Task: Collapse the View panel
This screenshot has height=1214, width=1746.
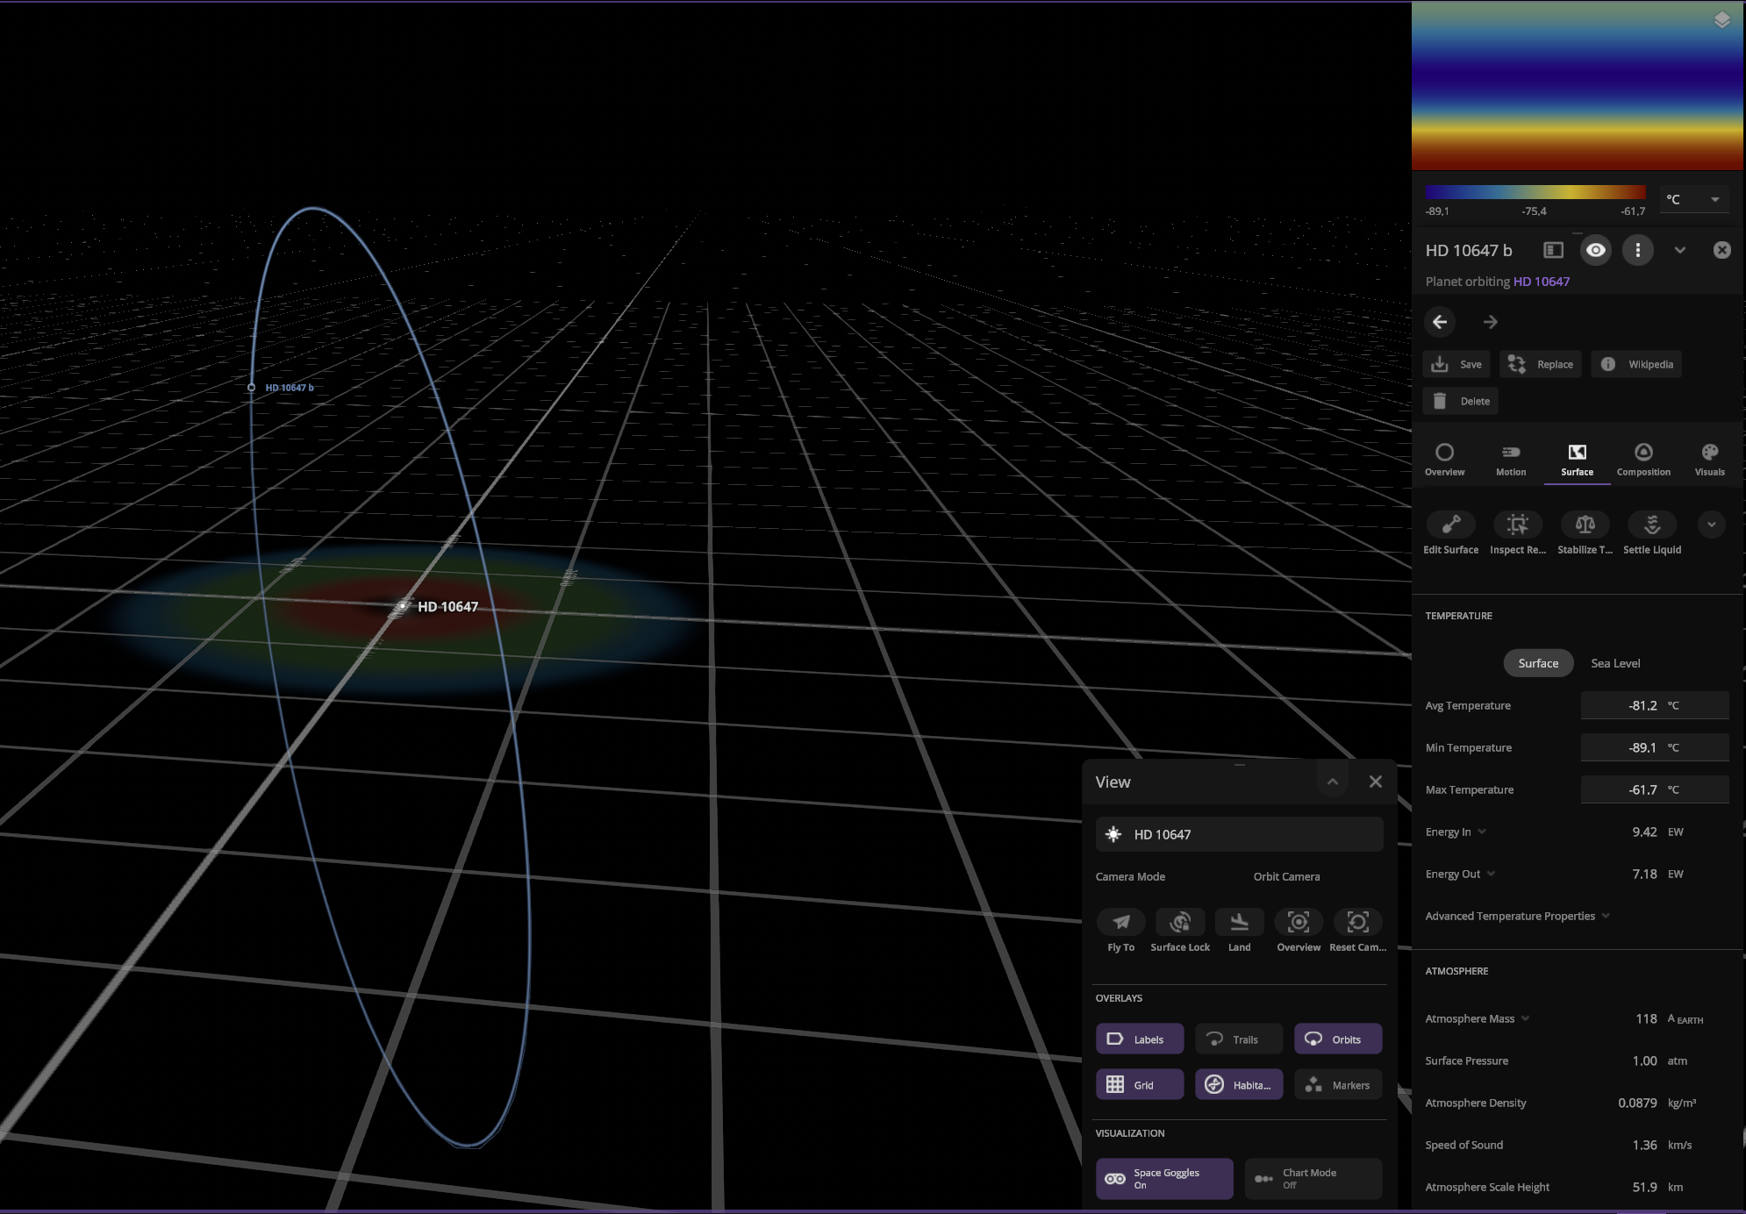Action: 1332,782
